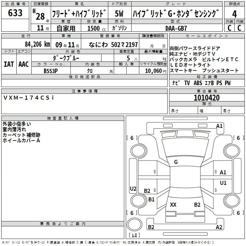246x246 pixels.
Task: Click the ダークブルー exterior color field
Action: [x=66, y=58]
